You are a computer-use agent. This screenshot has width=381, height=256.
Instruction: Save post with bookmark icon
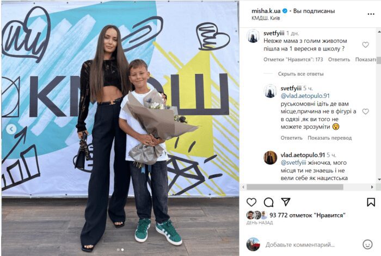pos(371,202)
